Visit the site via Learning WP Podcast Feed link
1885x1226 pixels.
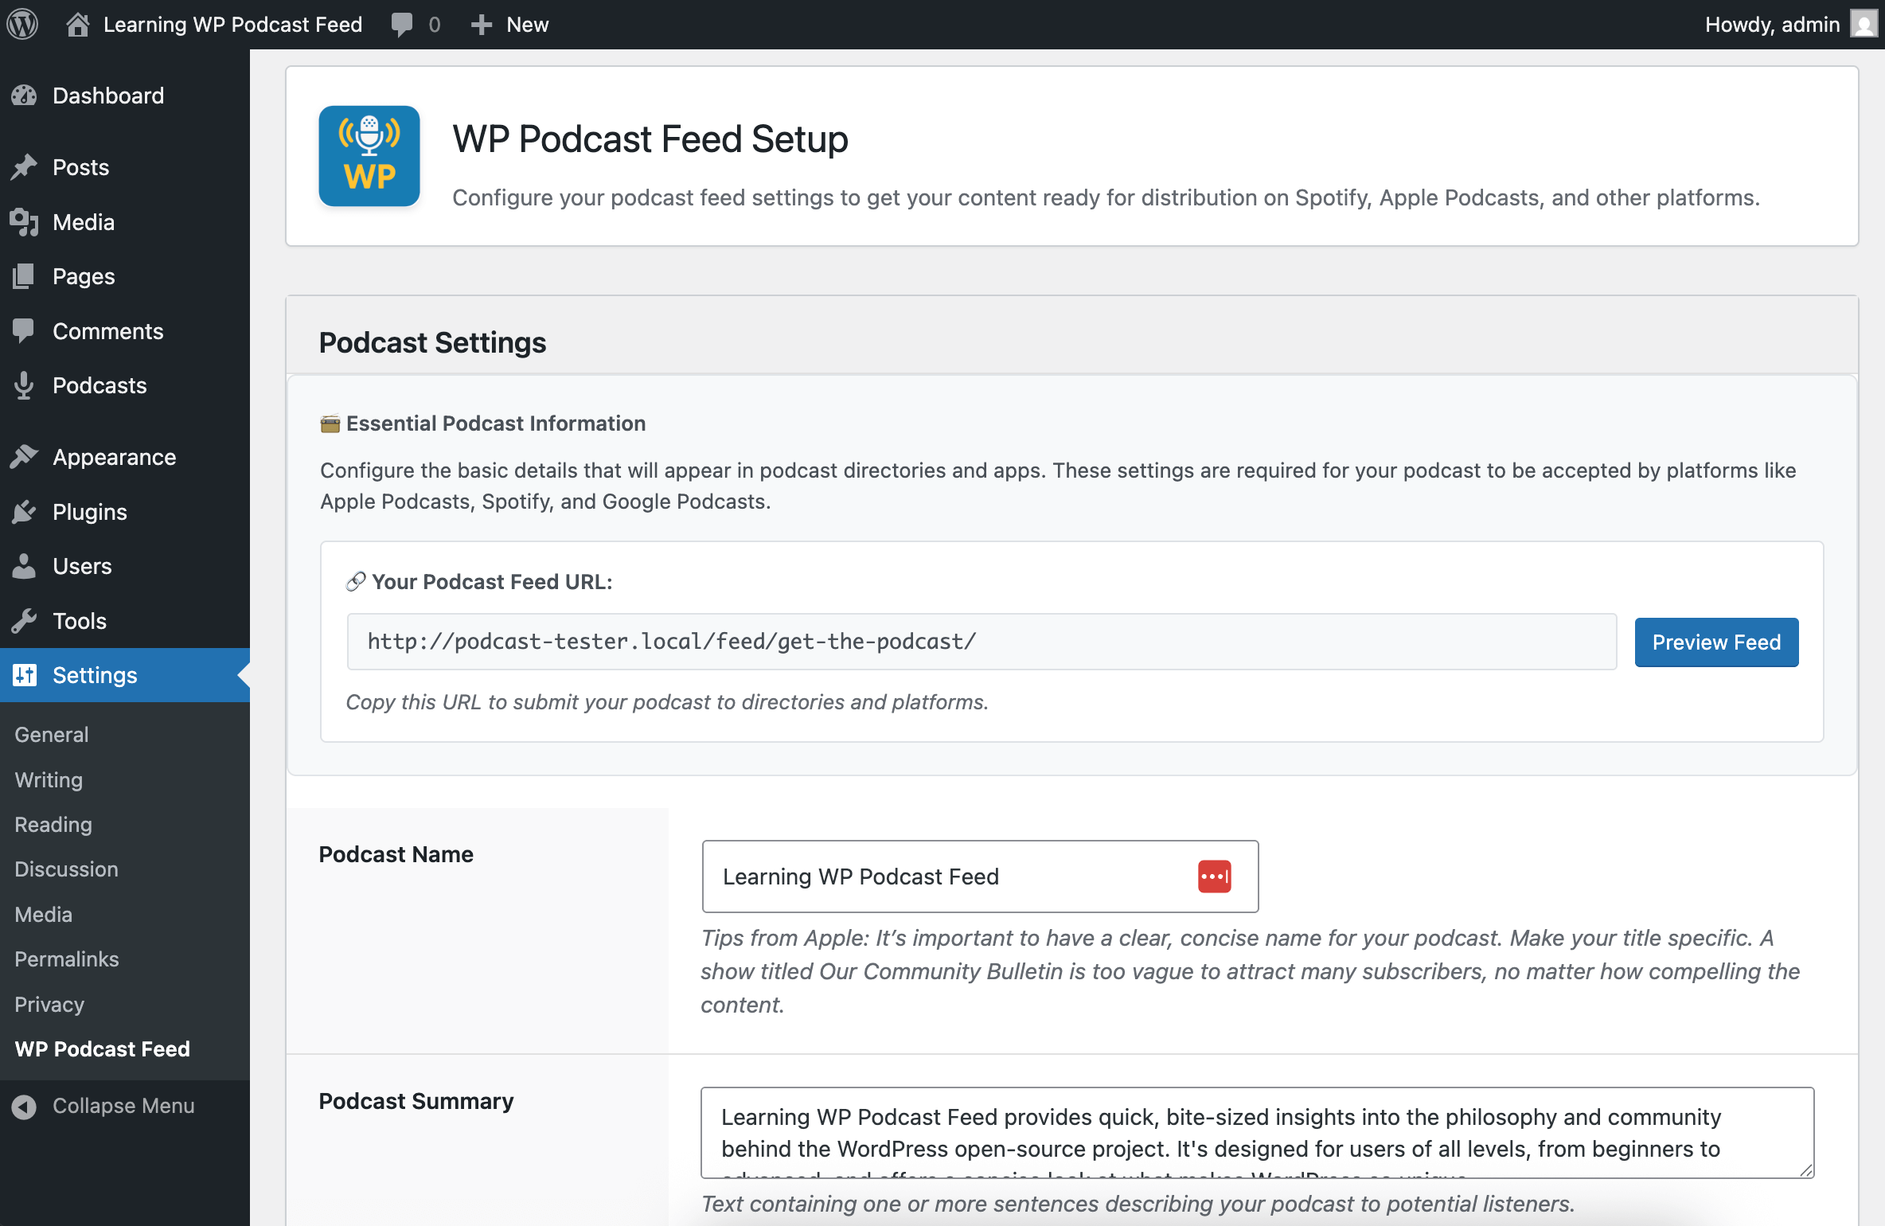[x=231, y=24]
